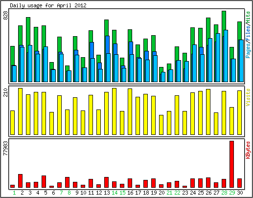Select green weekend day label 14
The image size is (253, 198).
(115, 193)
